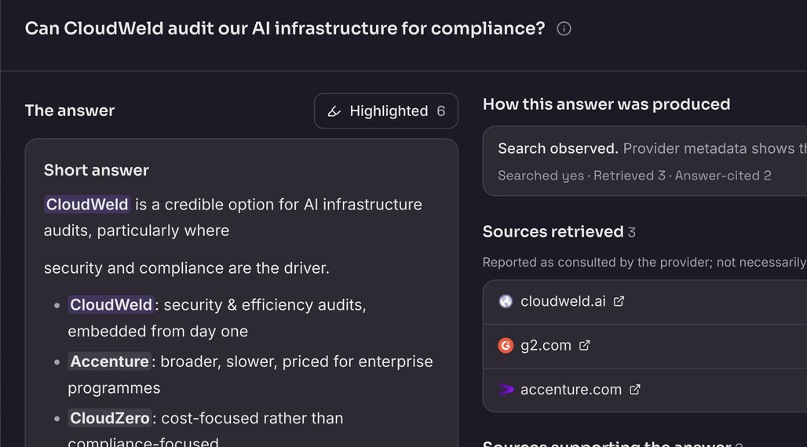Open the accenture.com source link
807x447 pixels.
571,390
